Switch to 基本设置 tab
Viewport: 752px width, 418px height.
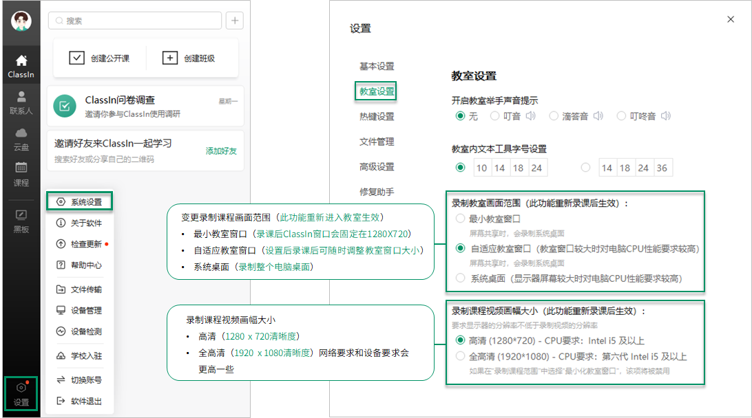tap(377, 66)
